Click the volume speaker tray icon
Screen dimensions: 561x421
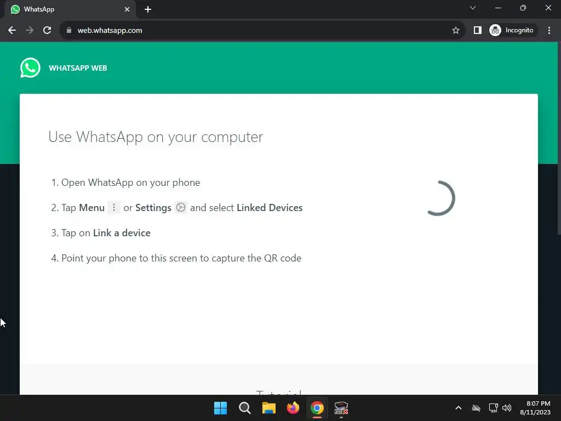[507, 408]
